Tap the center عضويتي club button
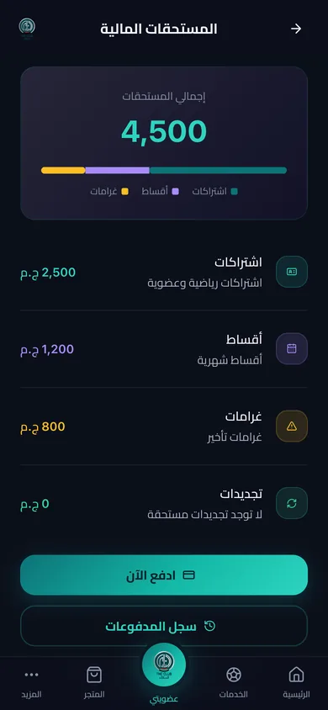328x710 pixels. coord(164,665)
